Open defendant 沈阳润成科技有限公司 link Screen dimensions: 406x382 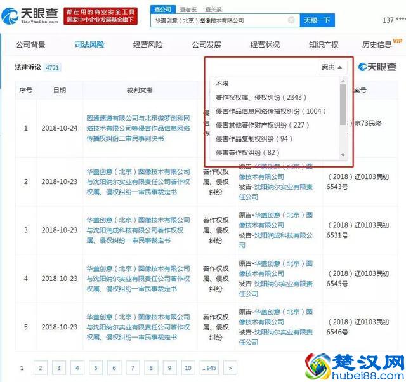(276, 240)
